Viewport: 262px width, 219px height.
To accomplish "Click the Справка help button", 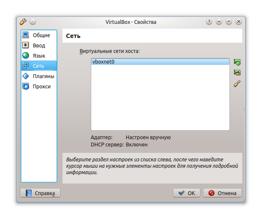I will [40, 193].
